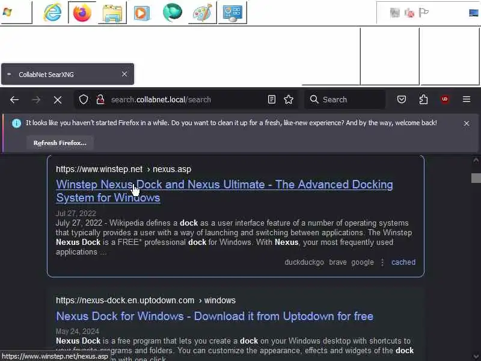Viewport: 481px width, 361px height.
Task: Click the scrollbar up arrow
Action: click(476, 160)
